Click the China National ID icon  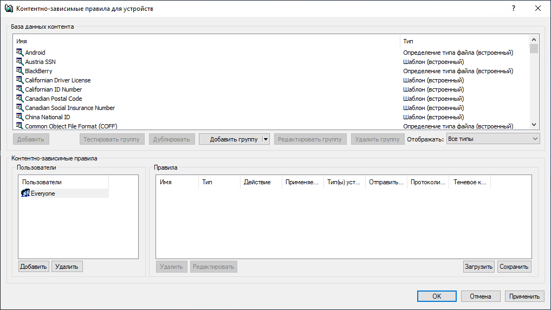(20, 117)
